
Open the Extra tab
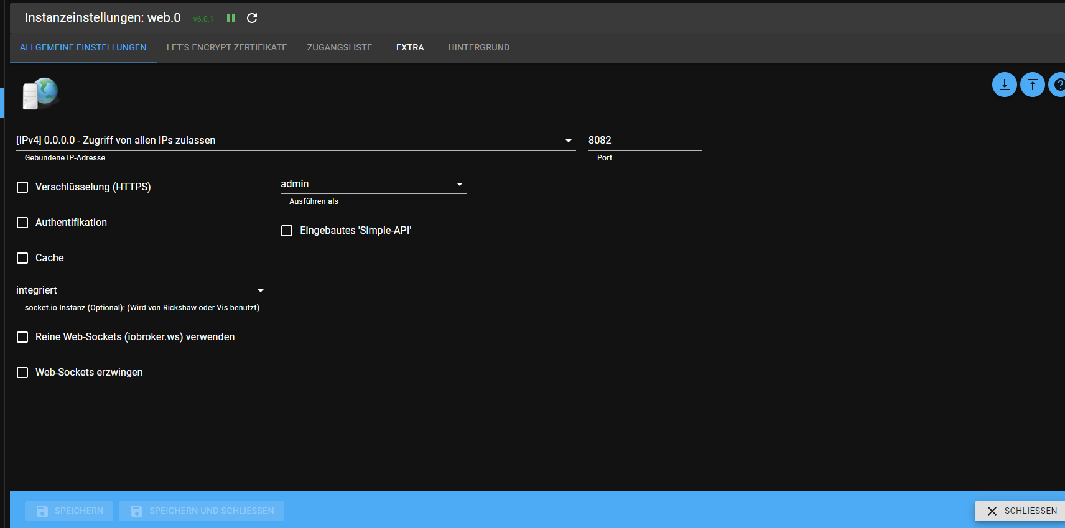tap(410, 47)
